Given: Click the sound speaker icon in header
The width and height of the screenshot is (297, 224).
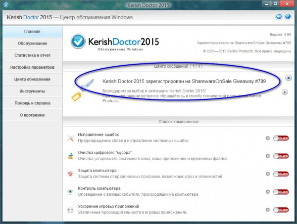Looking at the screenshot, I should pos(278,17).
